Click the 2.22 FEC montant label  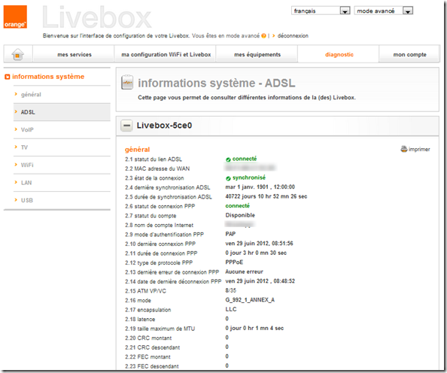(147, 357)
